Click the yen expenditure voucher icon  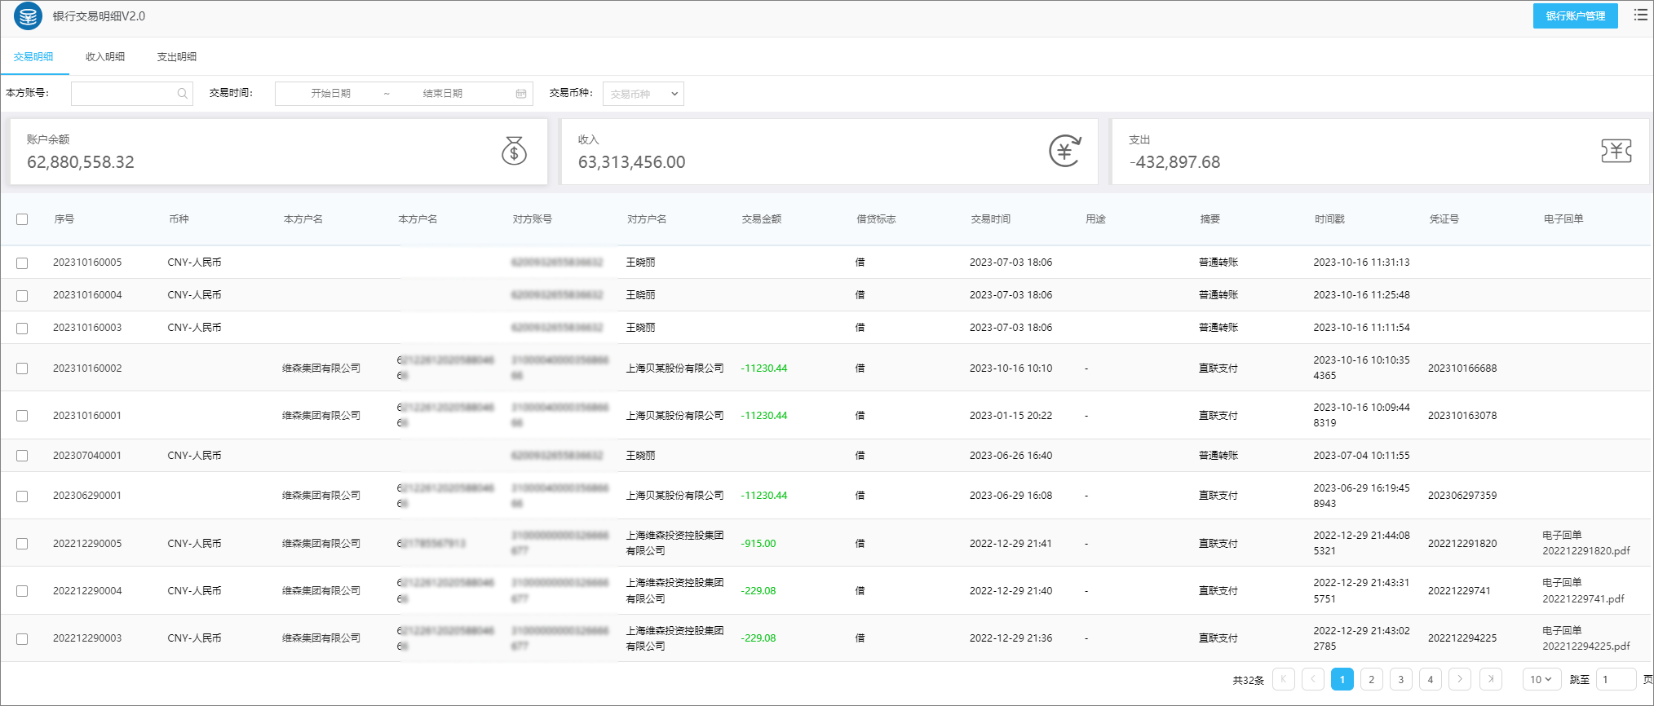click(x=1616, y=151)
